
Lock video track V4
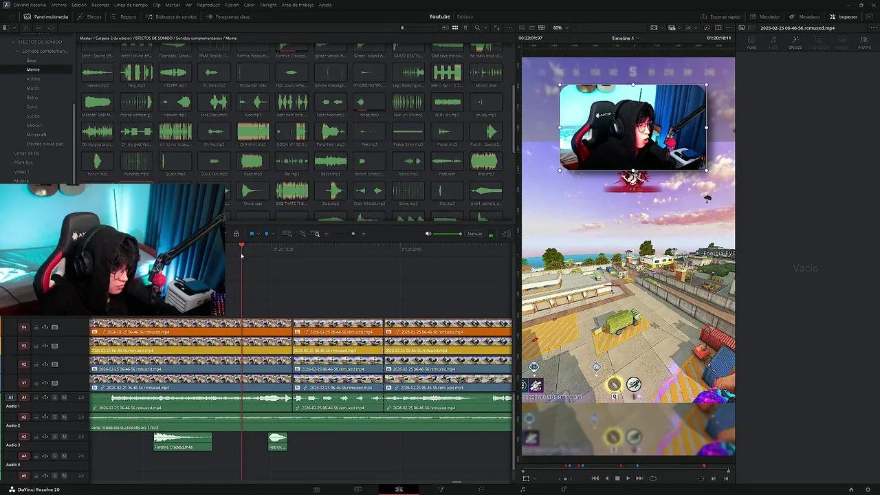[x=36, y=327]
